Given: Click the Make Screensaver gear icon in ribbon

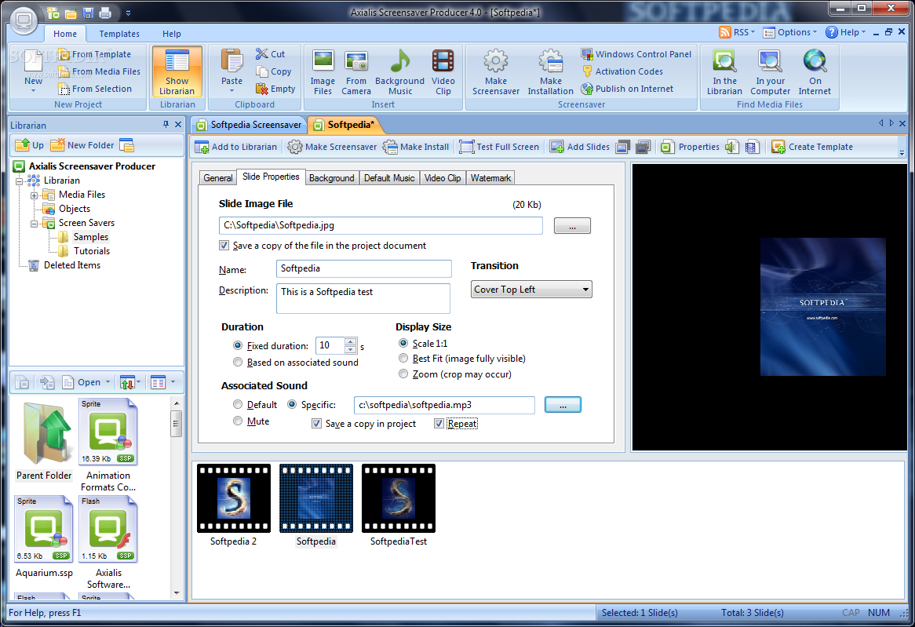Looking at the screenshot, I should (495, 60).
